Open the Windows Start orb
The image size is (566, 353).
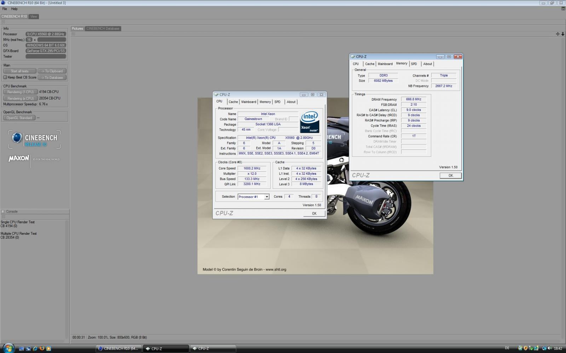[8, 348]
